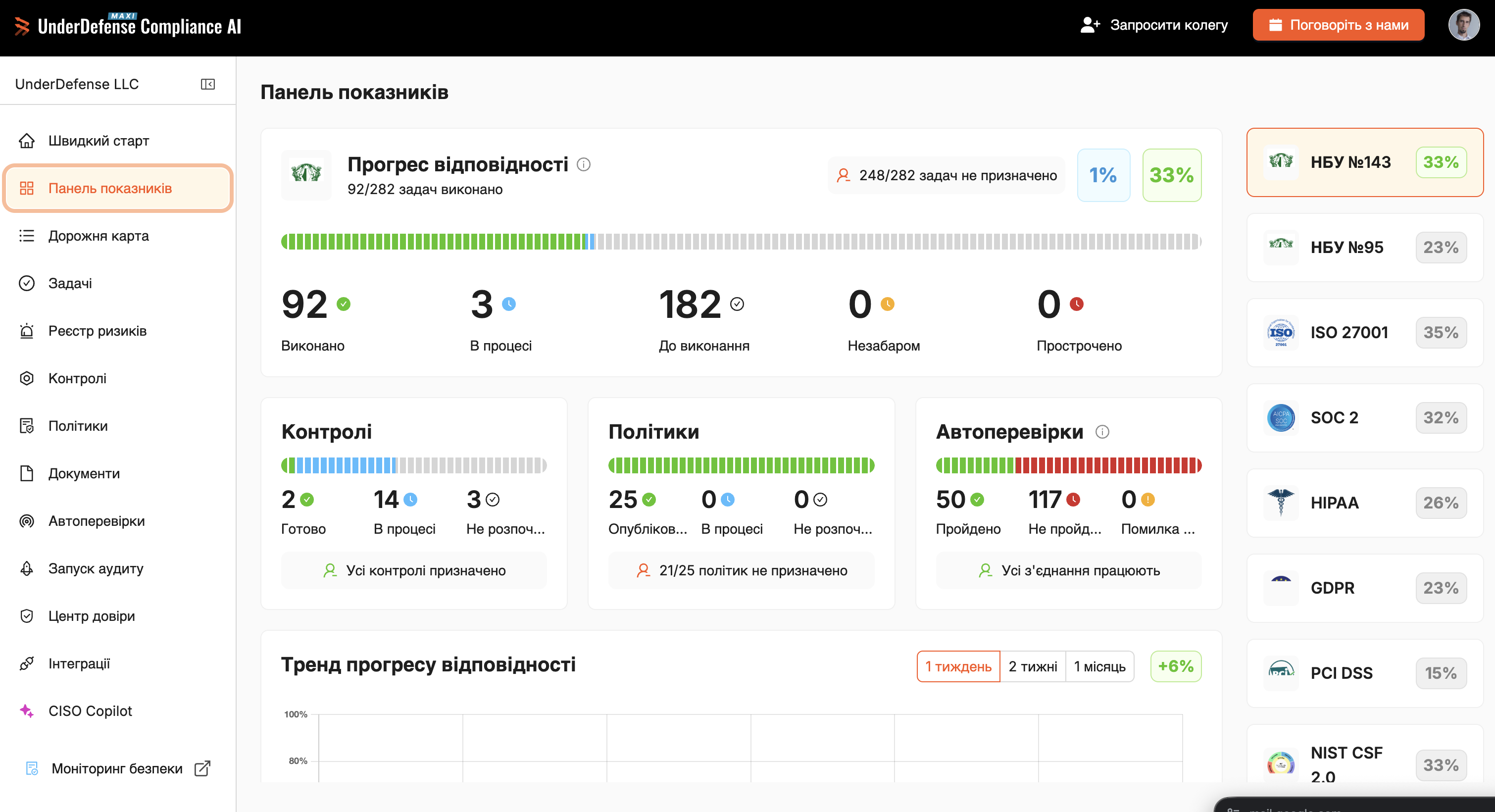Screen dimensions: 1495x812
Task: Click Усі контролі призначено status
Action: coord(414,570)
